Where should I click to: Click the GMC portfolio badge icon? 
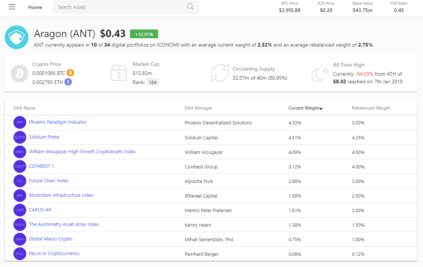coord(20,239)
